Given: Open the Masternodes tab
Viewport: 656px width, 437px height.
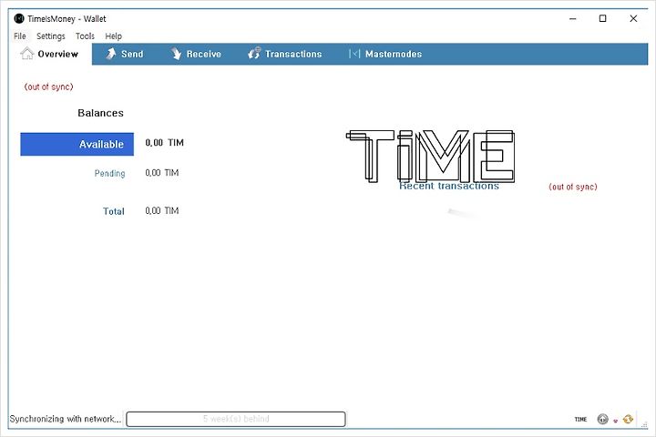Looking at the screenshot, I should click(385, 54).
